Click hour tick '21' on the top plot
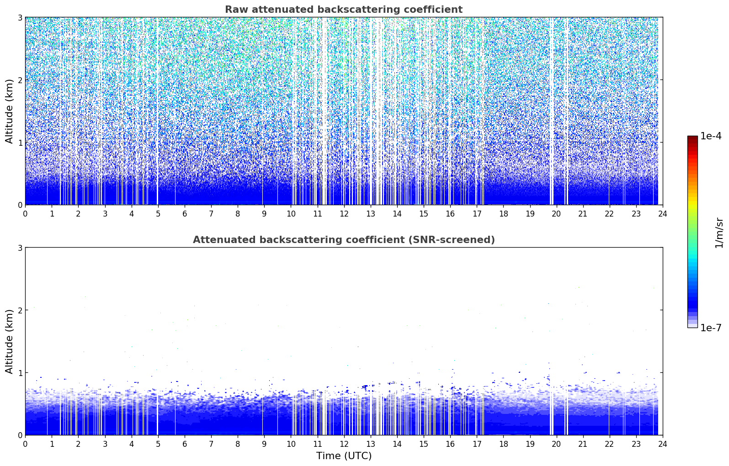This screenshot has width=729, height=466. click(583, 214)
